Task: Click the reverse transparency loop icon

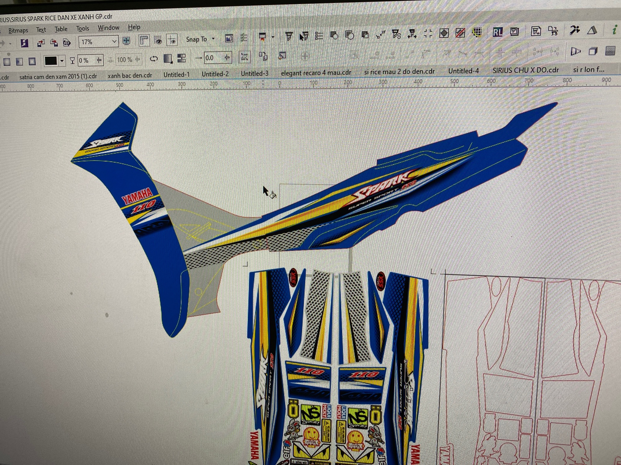Action: click(x=154, y=59)
